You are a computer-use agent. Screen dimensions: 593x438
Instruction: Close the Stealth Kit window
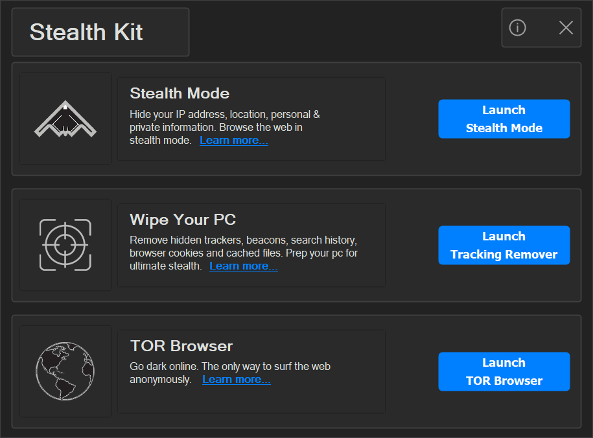click(x=566, y=28)
